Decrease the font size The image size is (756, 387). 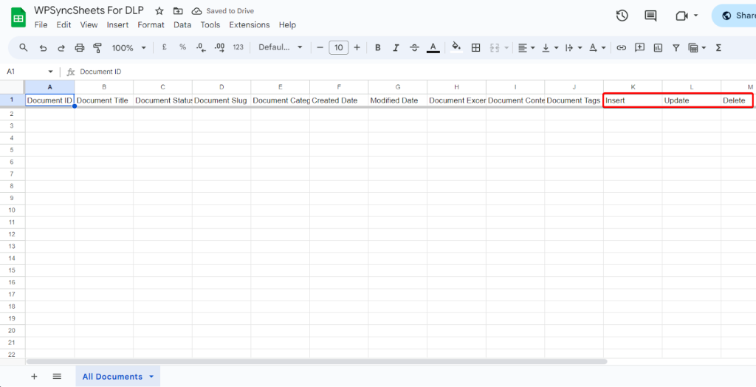(320, 47)
